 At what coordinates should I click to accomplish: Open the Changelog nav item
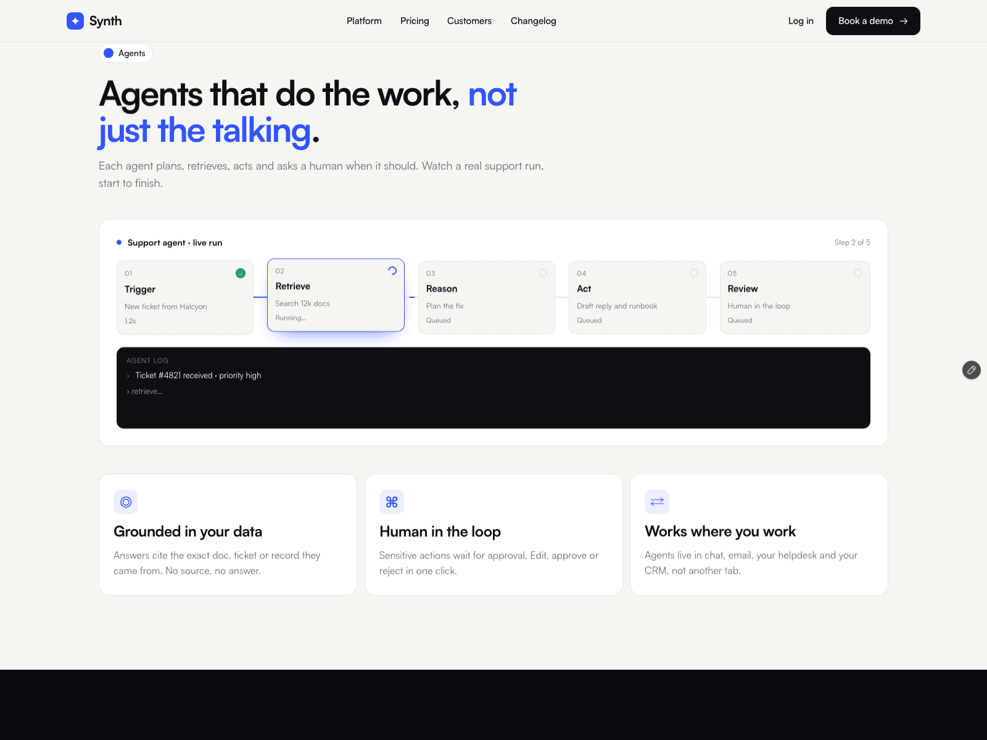pyautogui.click(x=534, y=21)
